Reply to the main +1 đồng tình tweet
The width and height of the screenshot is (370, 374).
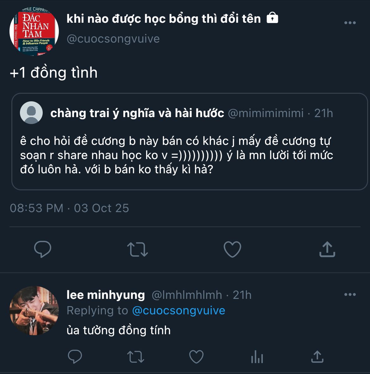pos(42,249)
